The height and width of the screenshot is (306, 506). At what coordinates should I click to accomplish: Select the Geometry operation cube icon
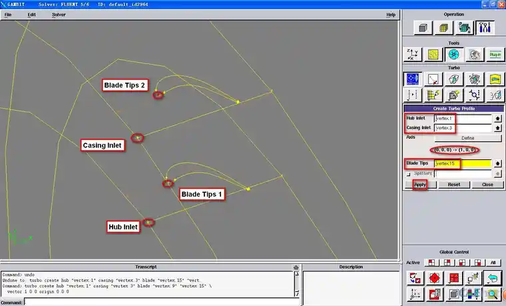pos(423,28)
